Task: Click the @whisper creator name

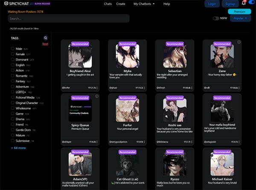Action: click(67, 142)
